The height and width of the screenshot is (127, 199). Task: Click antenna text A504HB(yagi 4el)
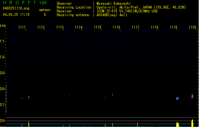[112, 15]
